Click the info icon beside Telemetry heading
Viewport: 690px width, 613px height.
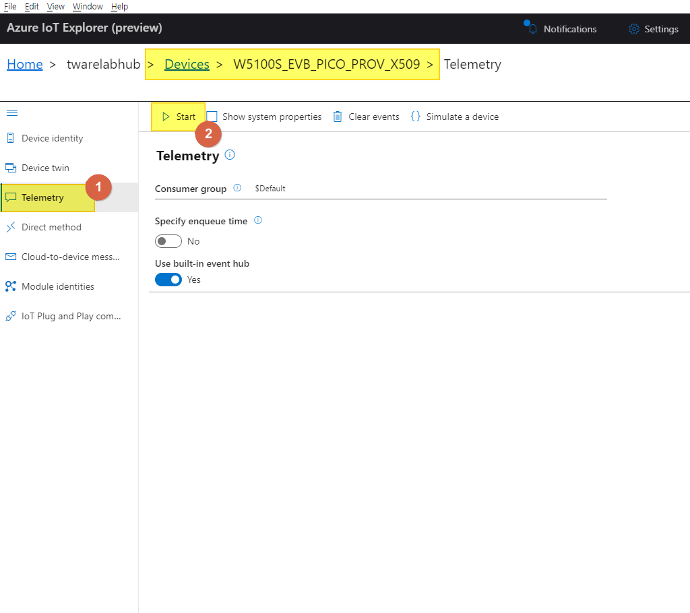click(230, 155)
